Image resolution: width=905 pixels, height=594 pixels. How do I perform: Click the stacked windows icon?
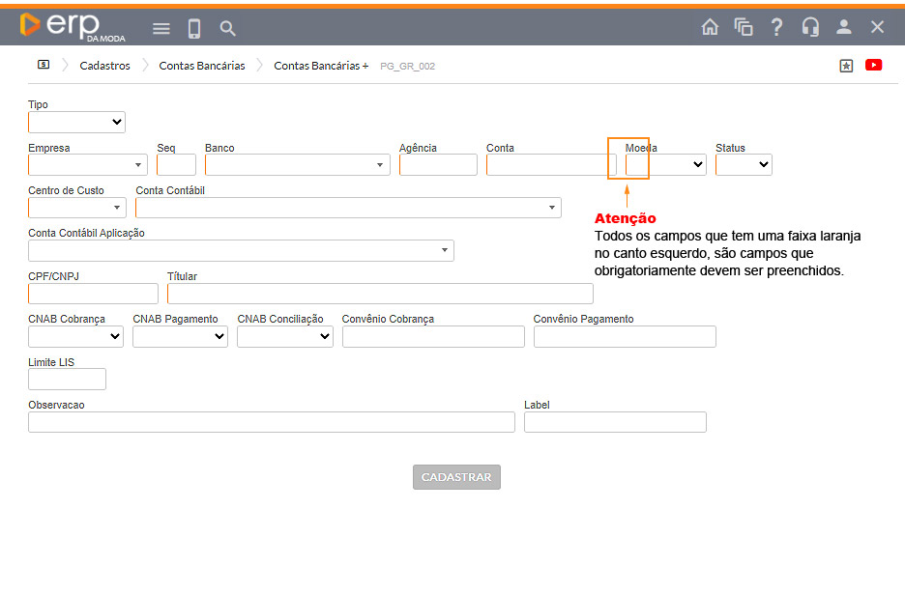(744, 27)
